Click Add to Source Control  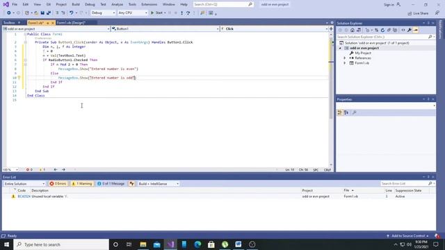point(407,236)
